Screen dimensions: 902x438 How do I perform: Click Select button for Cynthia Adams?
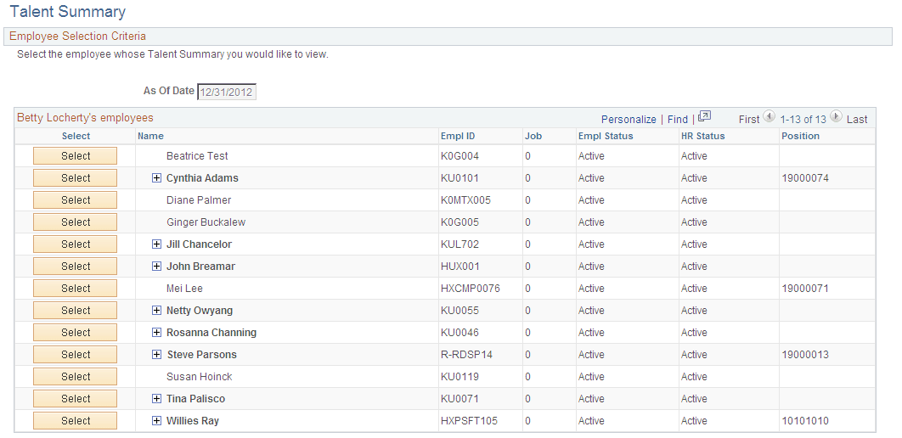pos(76,178)
